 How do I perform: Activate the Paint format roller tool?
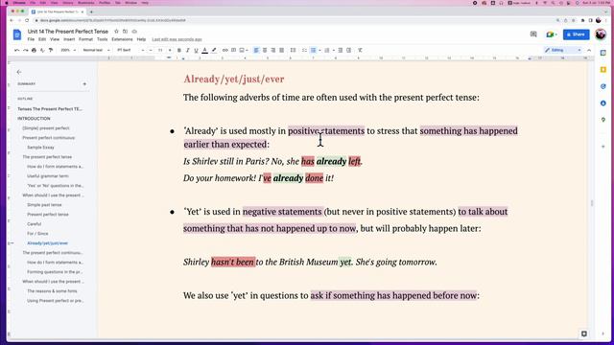51,51
